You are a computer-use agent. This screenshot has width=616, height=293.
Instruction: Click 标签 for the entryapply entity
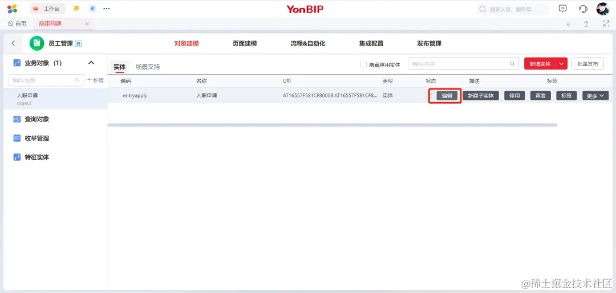(566, 96)
